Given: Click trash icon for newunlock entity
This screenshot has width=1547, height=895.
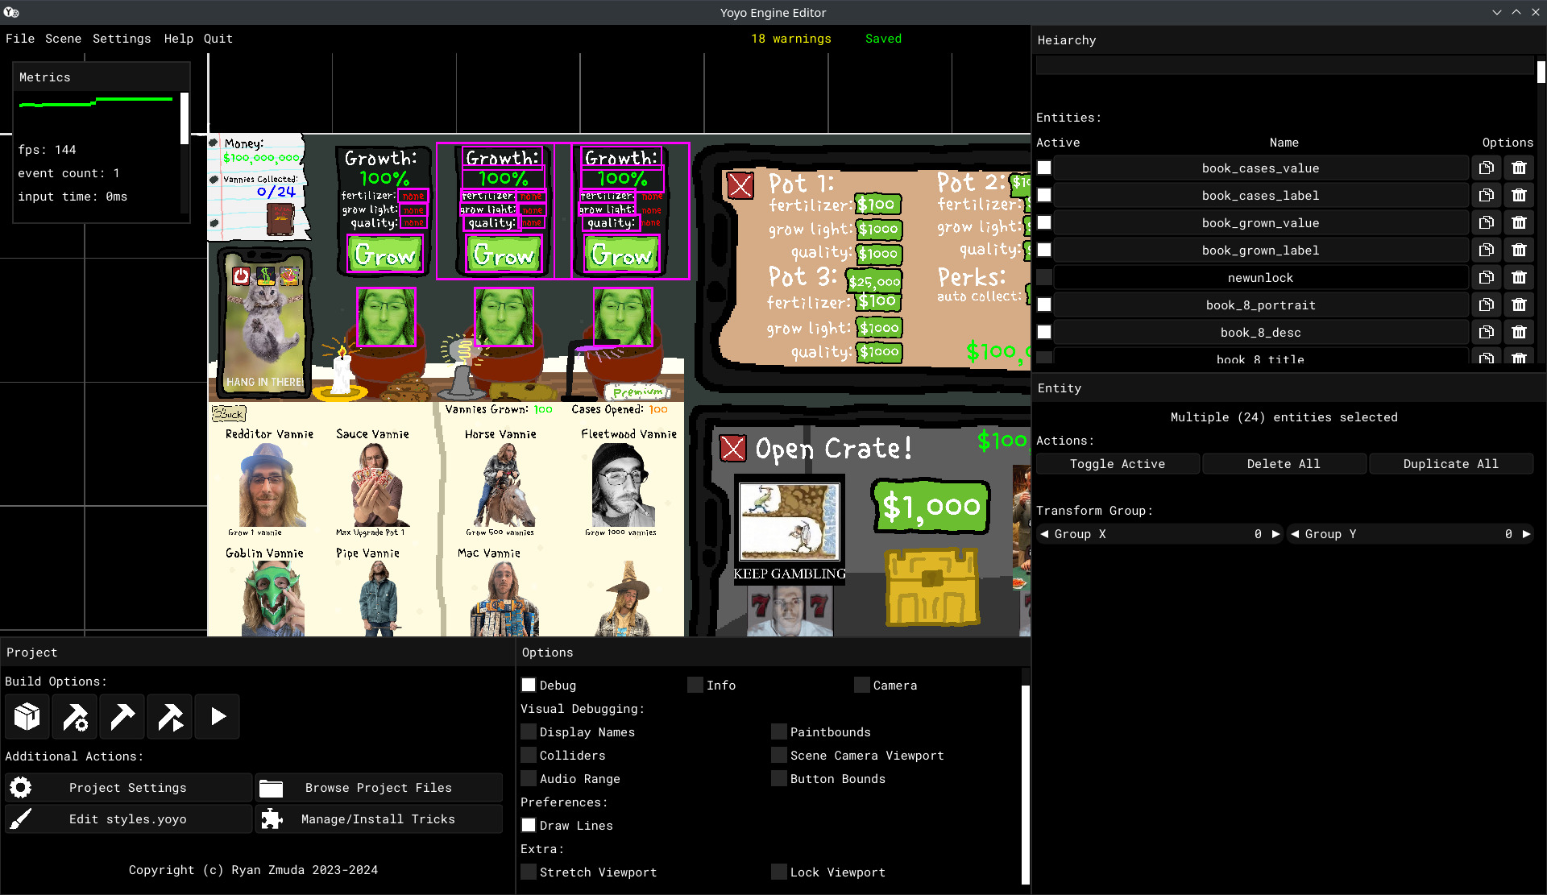Looking at the screenshot, I should 1519,278.
